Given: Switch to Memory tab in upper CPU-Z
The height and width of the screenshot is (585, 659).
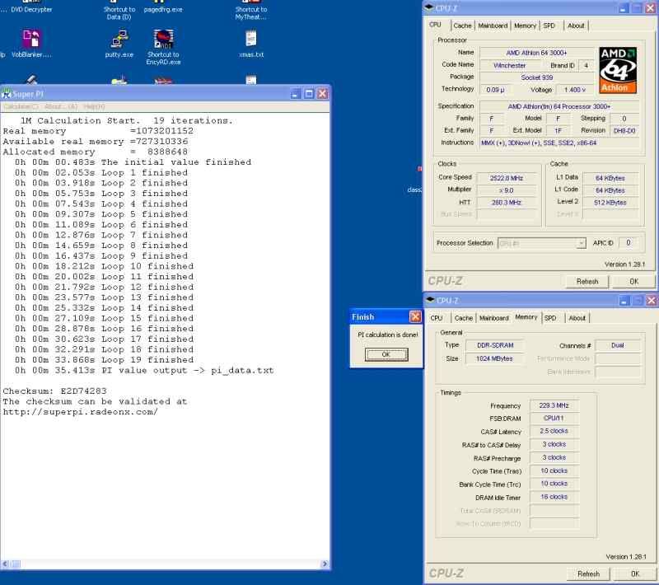Looking at the screenshot, I should 525,26.
